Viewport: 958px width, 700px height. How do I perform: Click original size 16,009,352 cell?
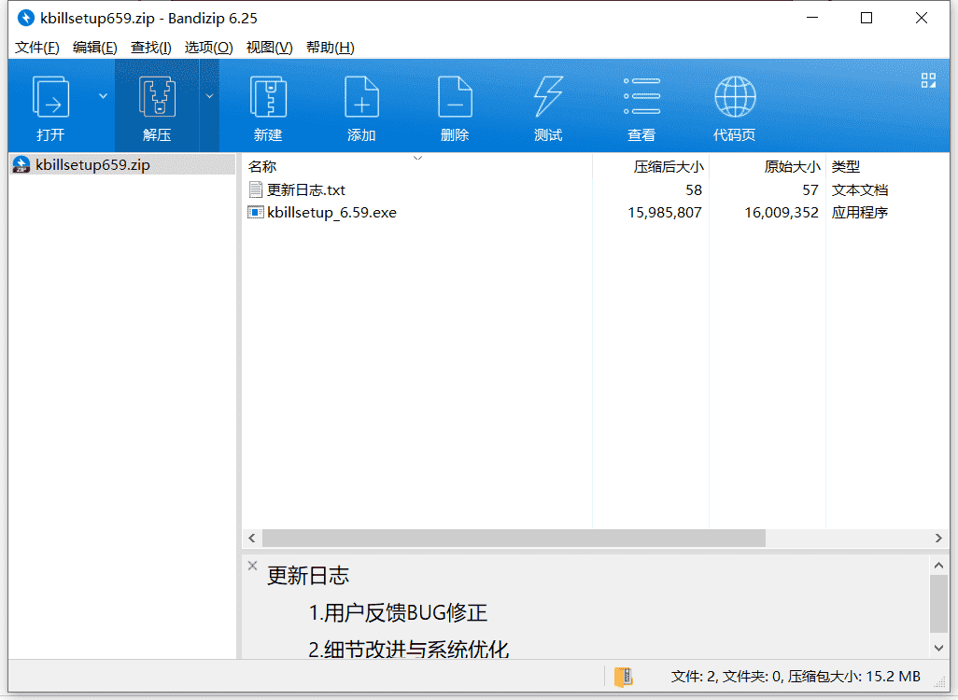tap(782, 213)
